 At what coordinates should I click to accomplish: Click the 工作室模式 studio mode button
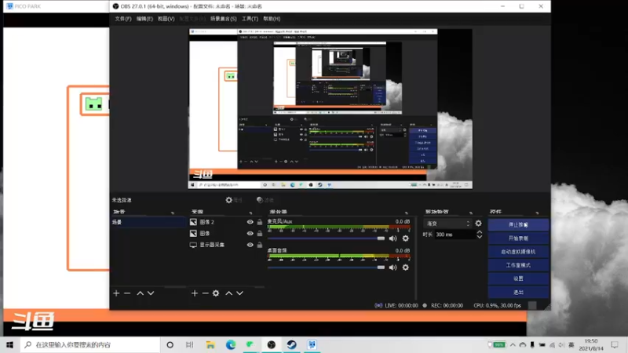[x=518, y=265]
